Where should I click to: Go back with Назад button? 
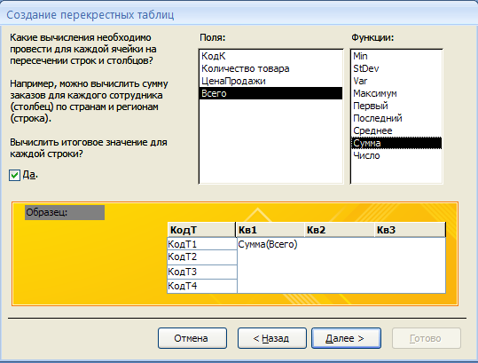click(x=272, y=338)
